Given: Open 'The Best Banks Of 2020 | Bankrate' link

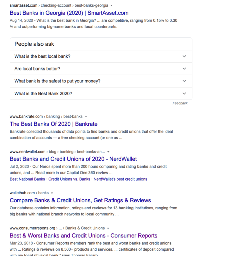Looking at the screenshot, I should click(x=53, y=124).
